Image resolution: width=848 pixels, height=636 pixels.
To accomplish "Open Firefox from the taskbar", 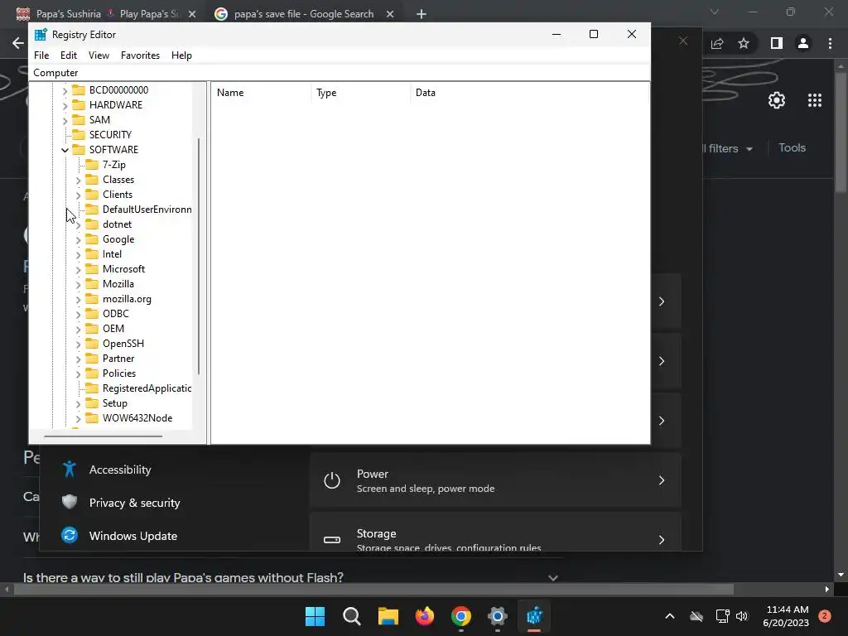I will [425, 616].
